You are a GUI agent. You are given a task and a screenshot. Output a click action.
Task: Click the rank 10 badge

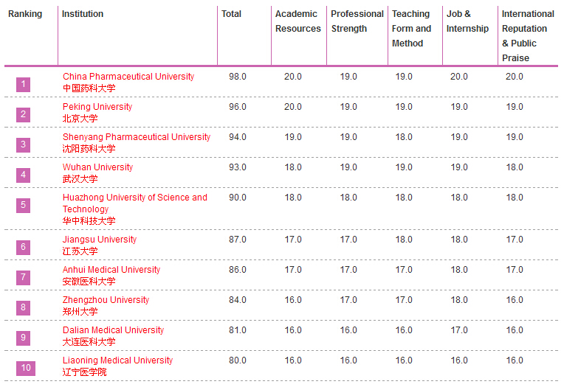(x=26, y=368)
